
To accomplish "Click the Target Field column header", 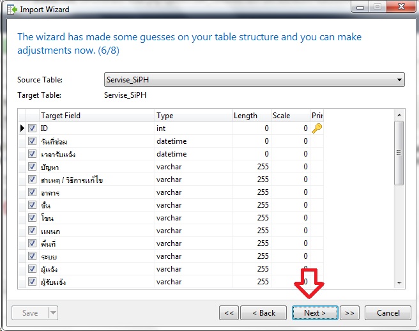I will click(96, 116).
